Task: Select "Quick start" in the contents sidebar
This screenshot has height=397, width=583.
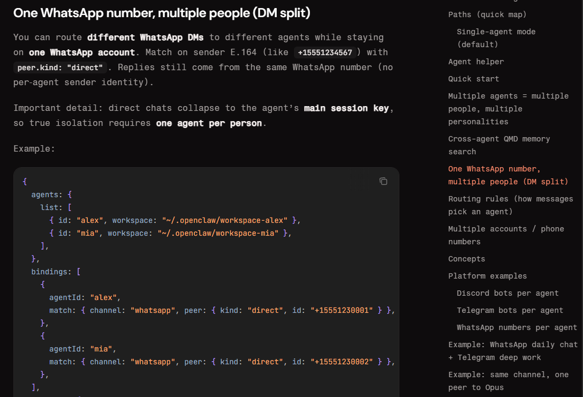Action: (x=473, y=79)
